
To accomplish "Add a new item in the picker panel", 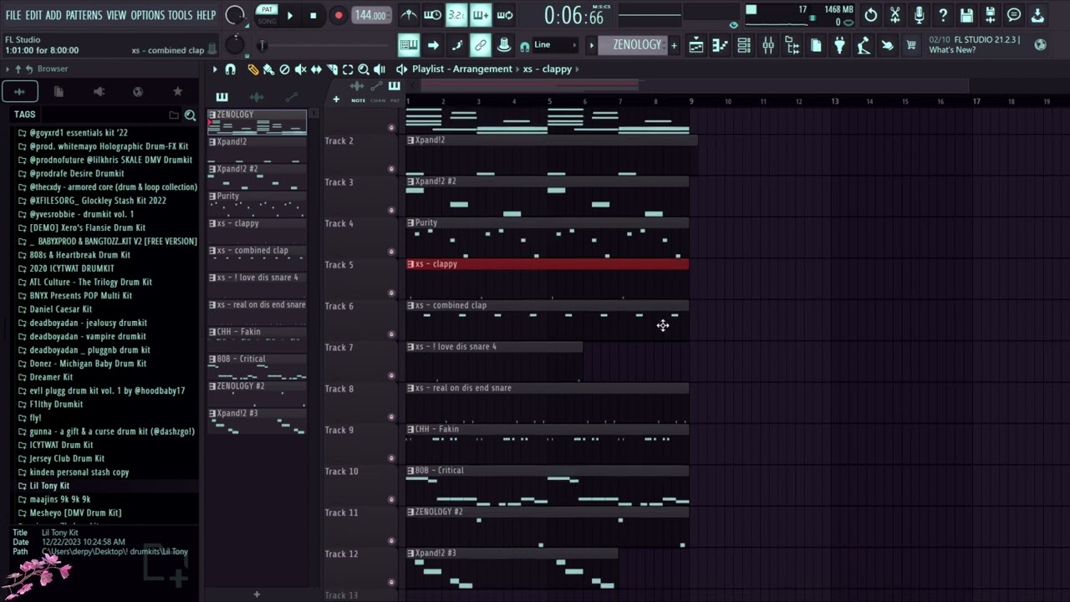I will pos(257,594).
